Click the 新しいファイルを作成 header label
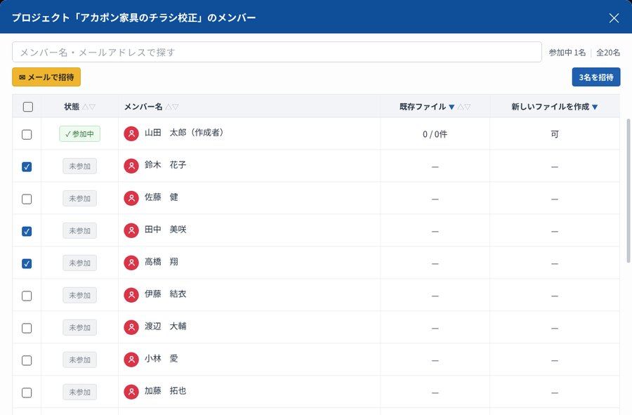This screenshot has width=632, height=415. pyautogui.click(x=550, y=107)
